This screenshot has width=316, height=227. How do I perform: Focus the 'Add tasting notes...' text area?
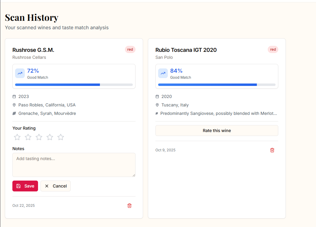click(74, 165)
